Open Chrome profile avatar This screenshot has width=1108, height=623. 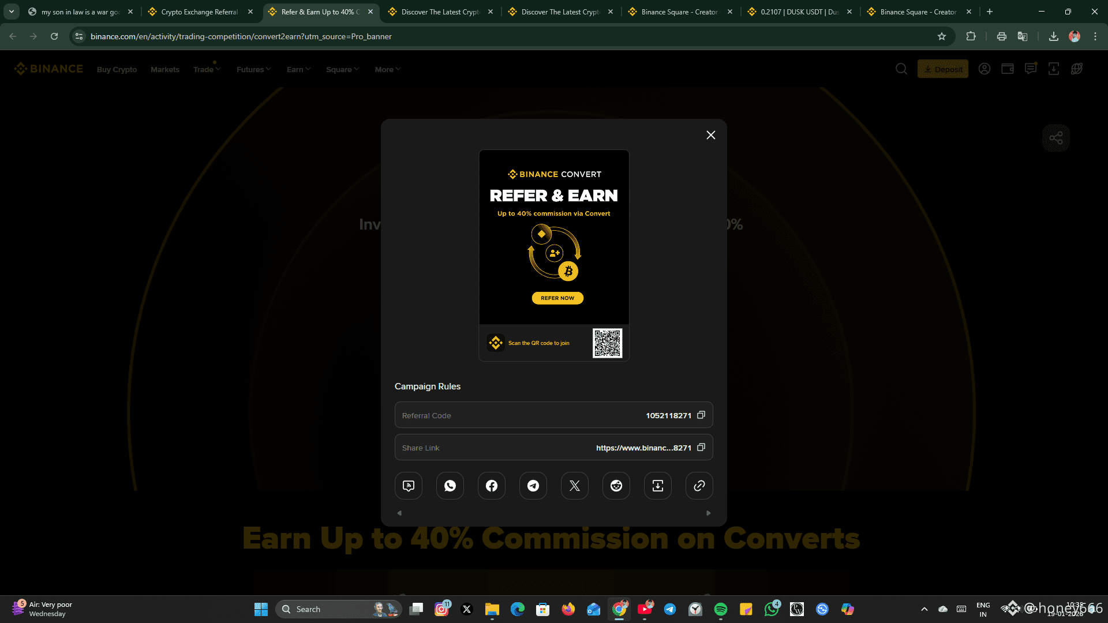1075,36
